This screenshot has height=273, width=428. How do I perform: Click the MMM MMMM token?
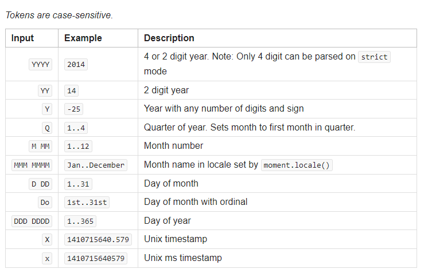click(32, 165)
